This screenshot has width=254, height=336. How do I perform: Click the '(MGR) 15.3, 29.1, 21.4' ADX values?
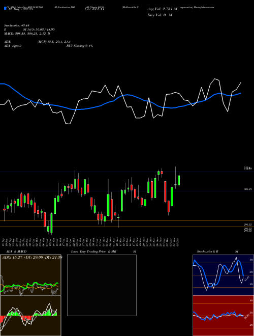tap(54, 42)
